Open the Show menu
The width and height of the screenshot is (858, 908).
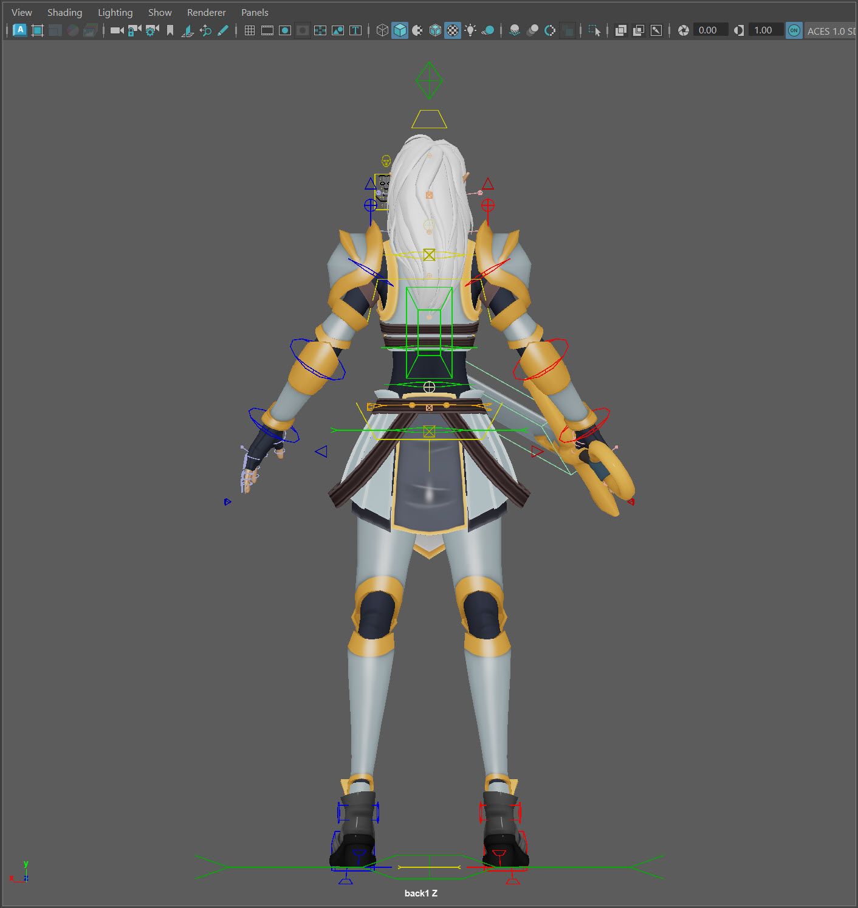(x=160, y=12)
